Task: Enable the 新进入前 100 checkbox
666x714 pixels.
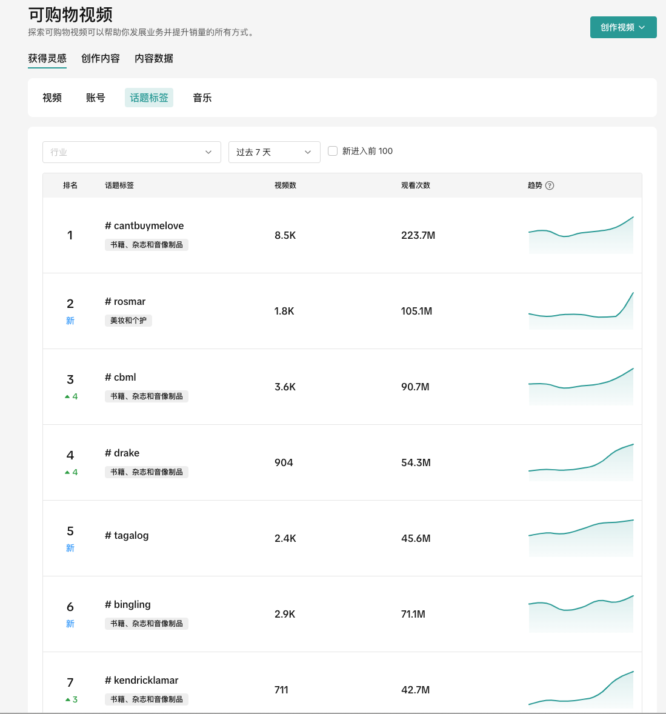Action: pyautogui.click(x=333, y=151)
